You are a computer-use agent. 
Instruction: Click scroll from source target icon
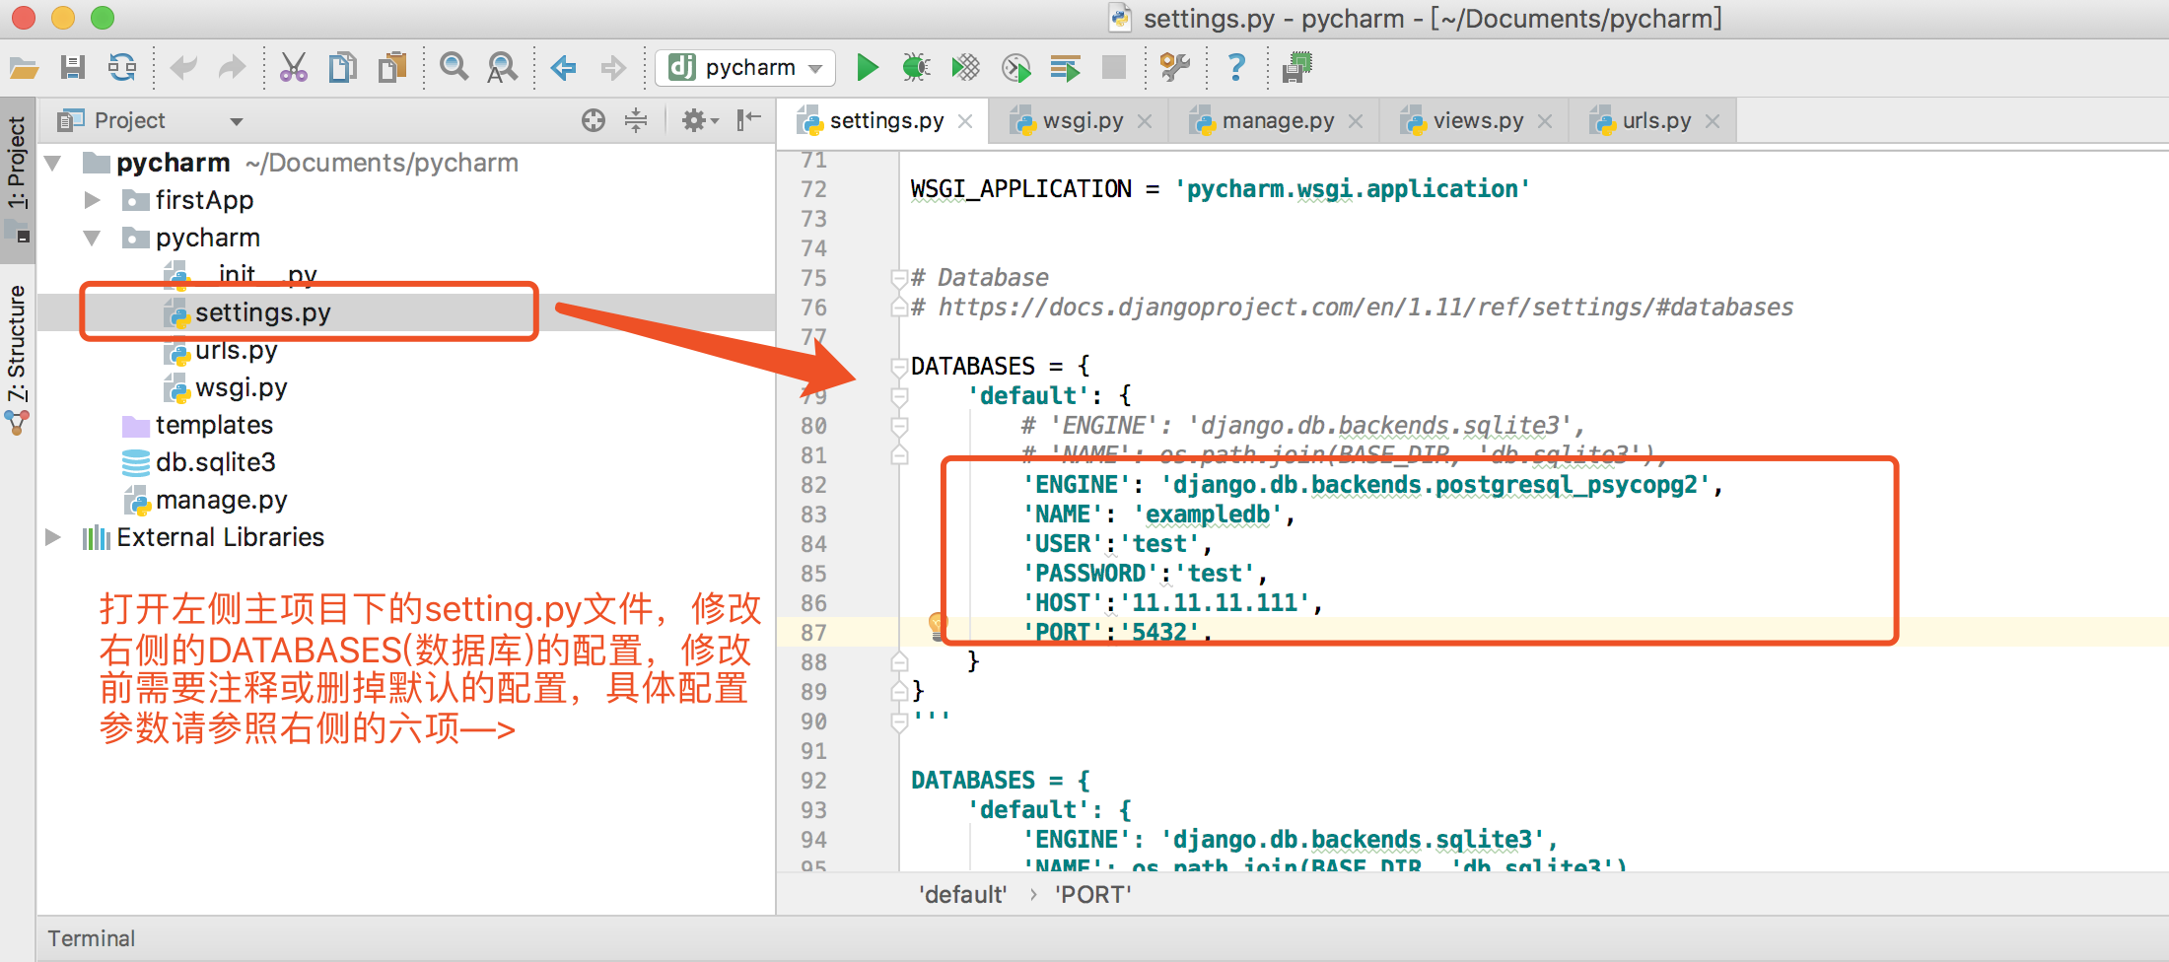(x=594, y=120)
